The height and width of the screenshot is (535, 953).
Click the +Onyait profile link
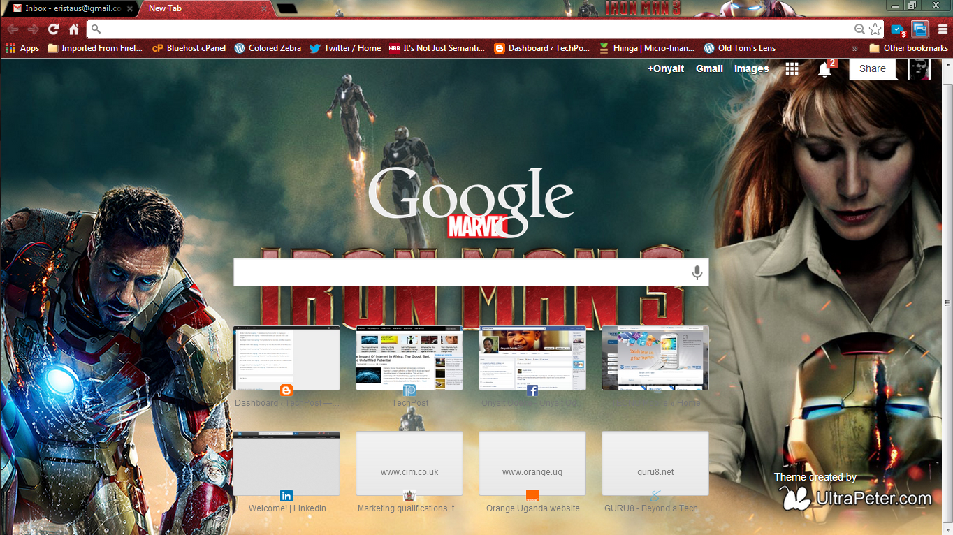pos(666,68)
